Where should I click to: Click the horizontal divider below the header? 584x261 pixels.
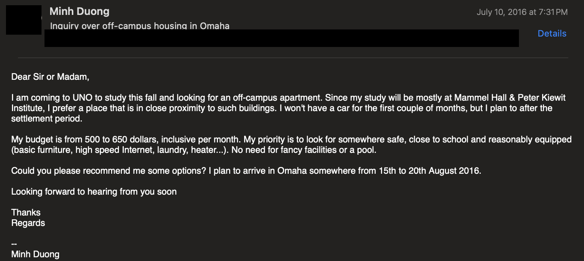[x=293, y=58]
